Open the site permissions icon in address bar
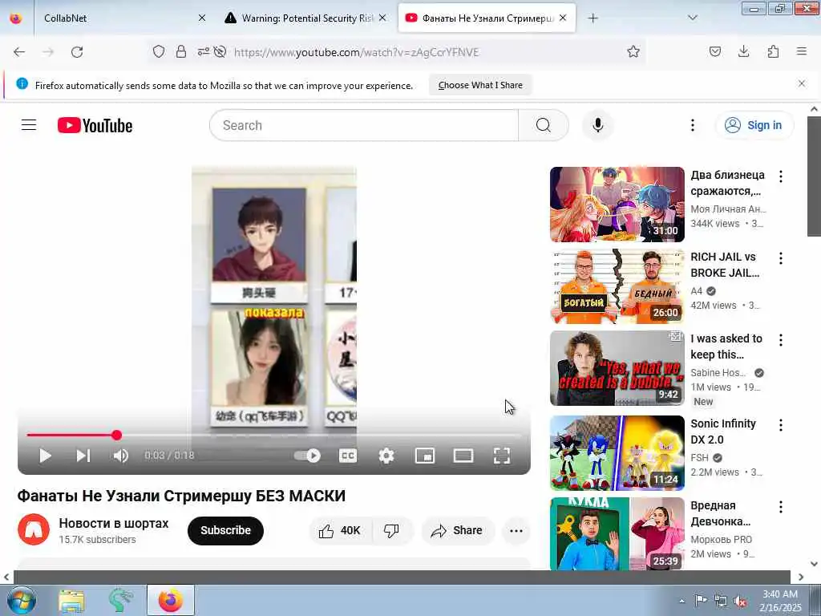 click(x=203, y=52)
